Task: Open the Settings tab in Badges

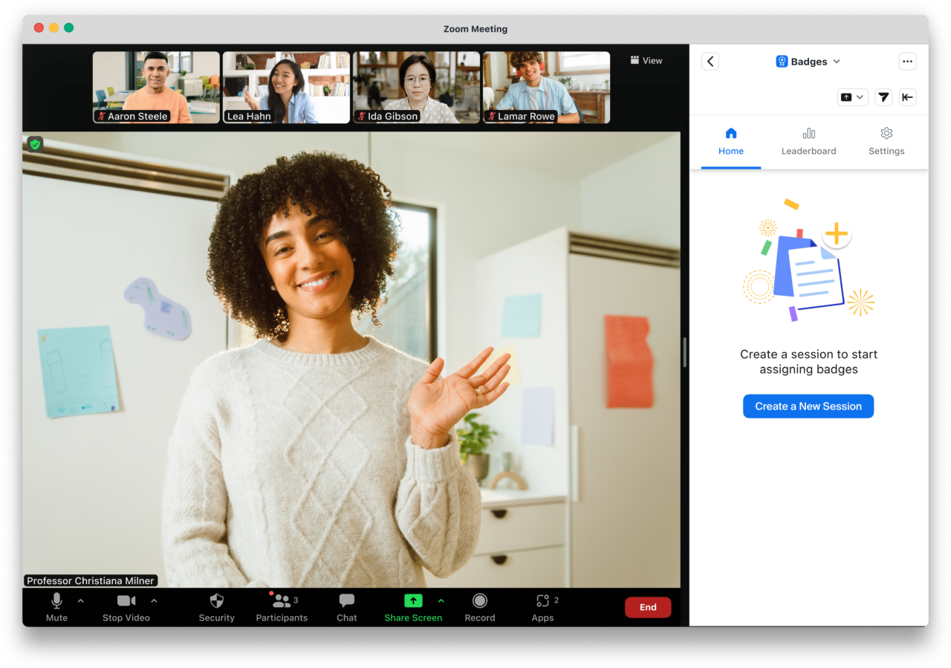Action: point(886,141)
